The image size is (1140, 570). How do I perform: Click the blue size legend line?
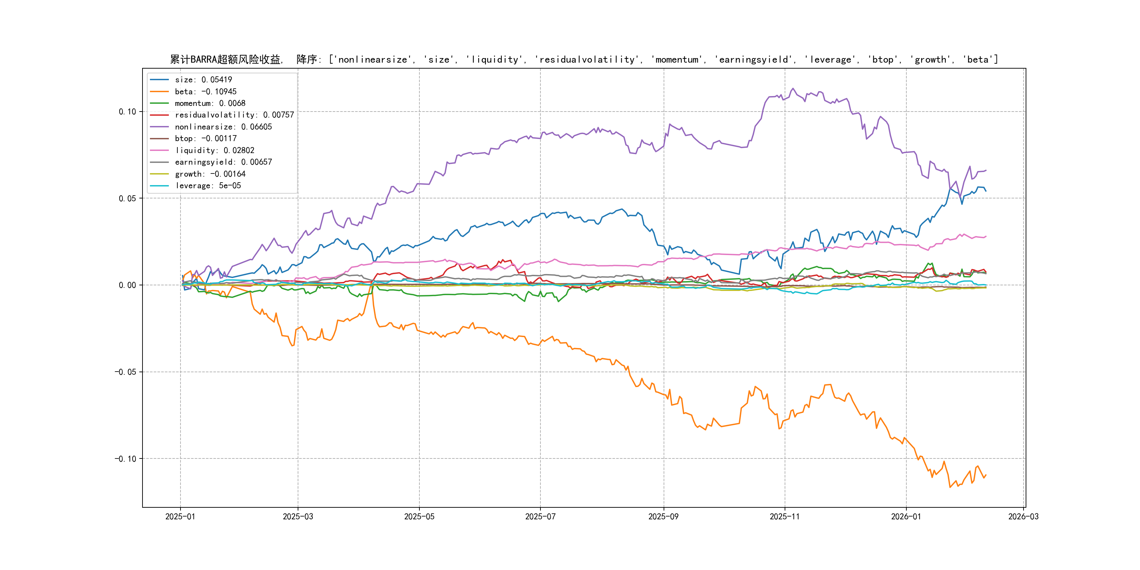[x=159, y=80]
